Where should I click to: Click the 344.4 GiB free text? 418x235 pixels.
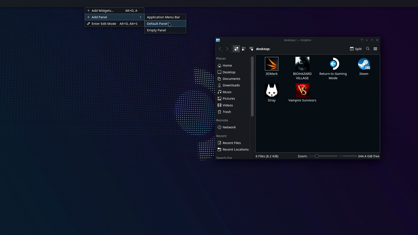pos(369,156)
